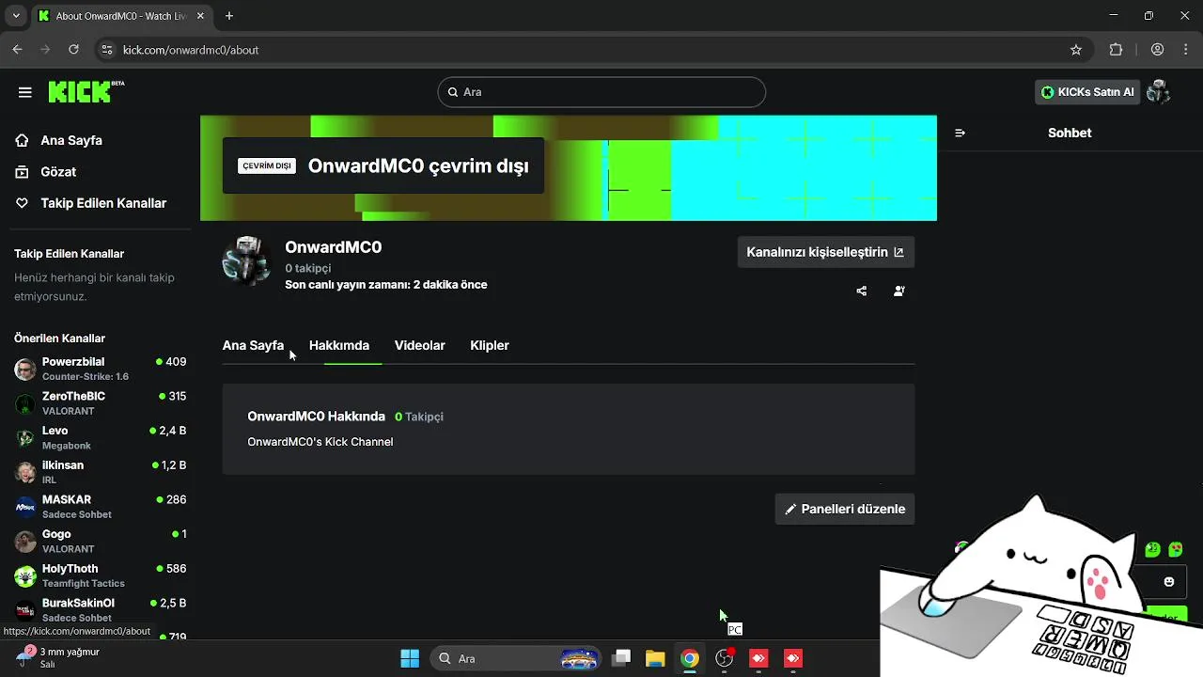Open recommended channel ilkinsan
Image resolution: width=1203 pixels, height=677 pixels.
click(100, 472)
